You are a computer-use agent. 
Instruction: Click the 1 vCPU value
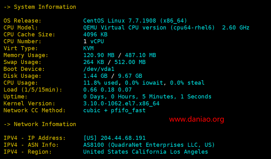[x=94, y=41]
